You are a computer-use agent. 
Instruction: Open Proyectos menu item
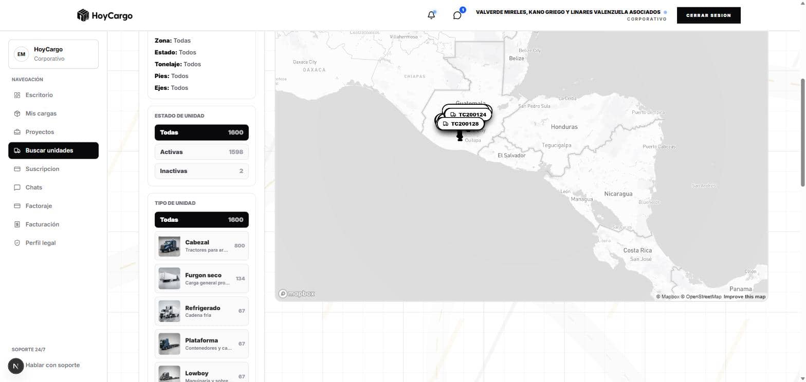point(53,132)
